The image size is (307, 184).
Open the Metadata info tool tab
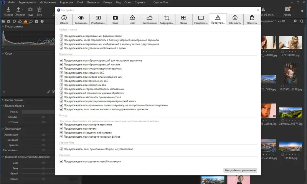point(42,21)
